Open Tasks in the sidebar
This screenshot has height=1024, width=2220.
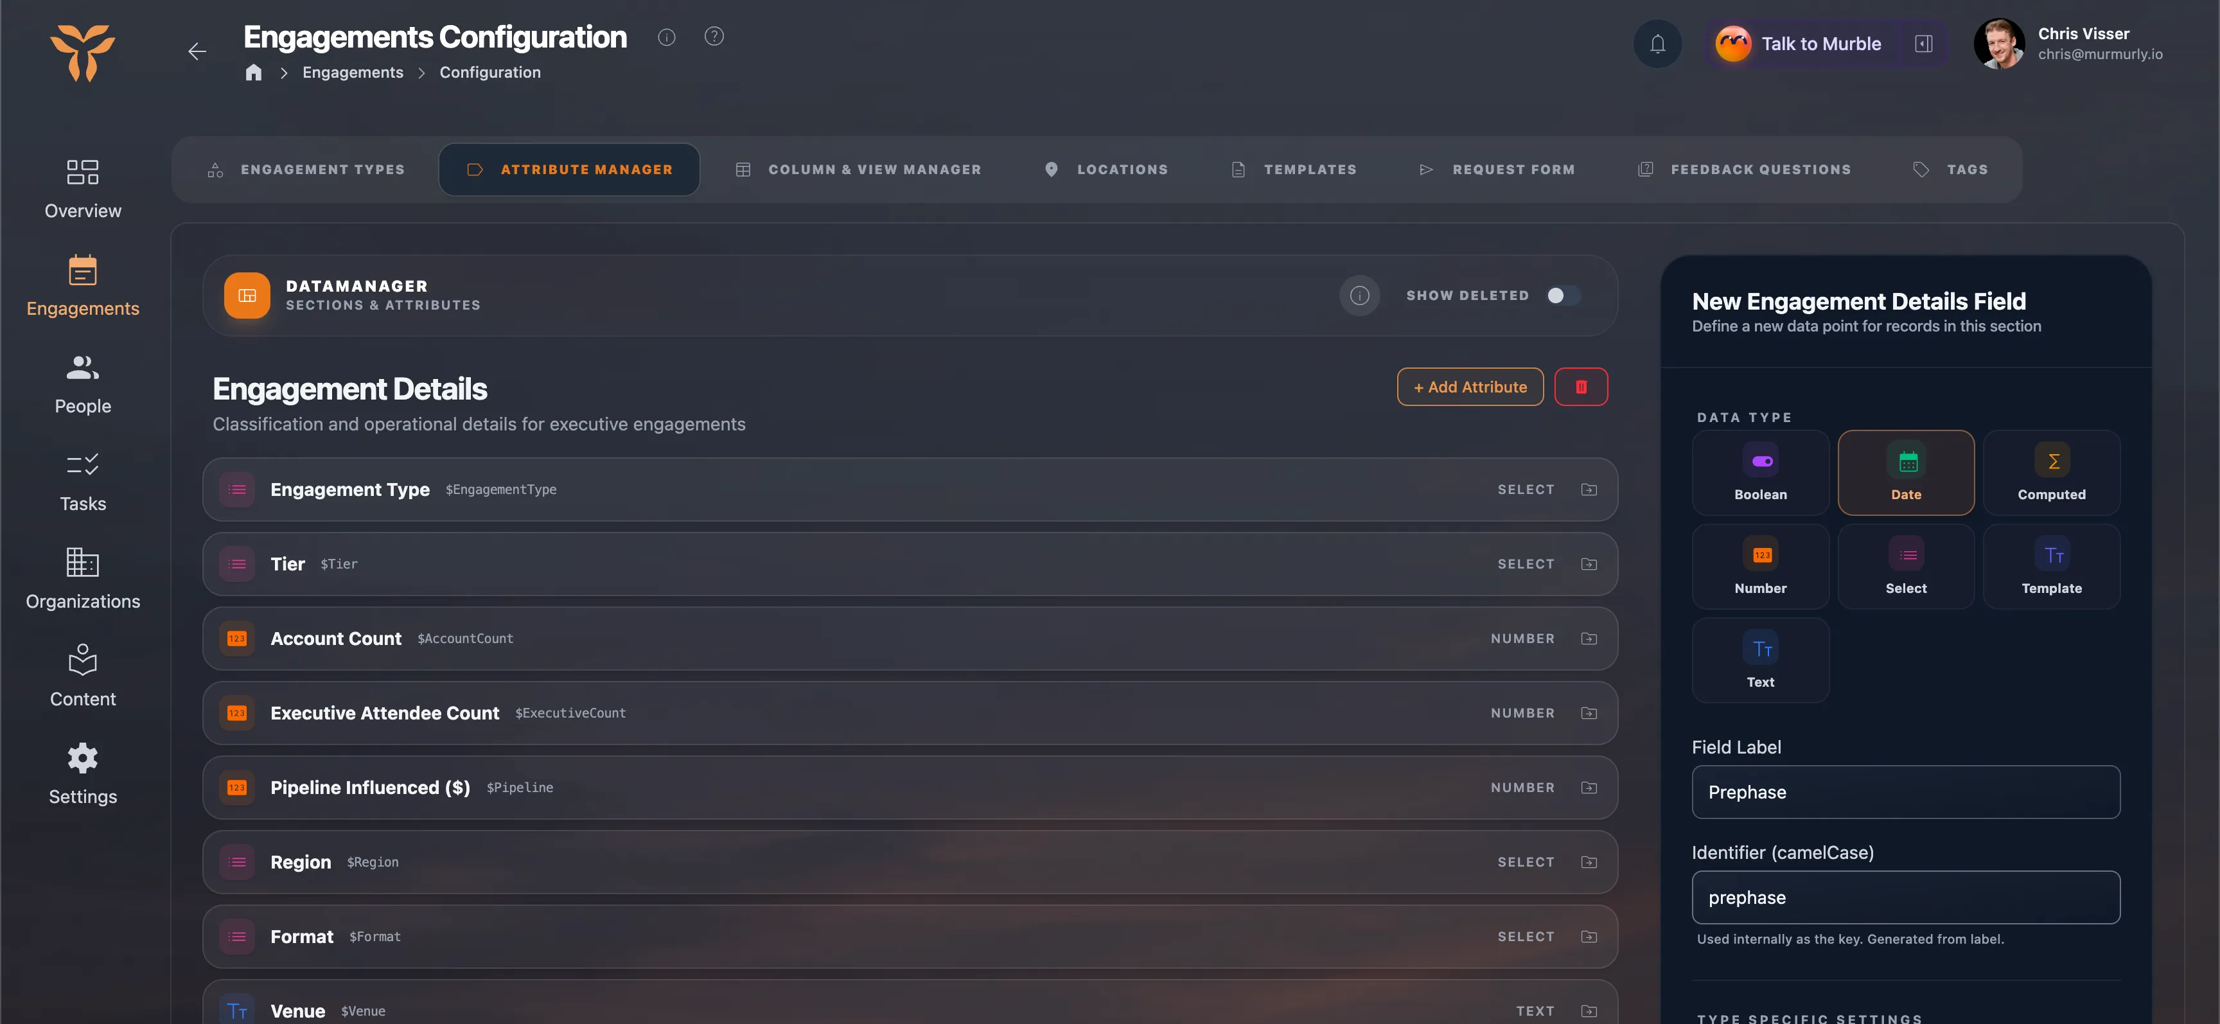[83, 482]
